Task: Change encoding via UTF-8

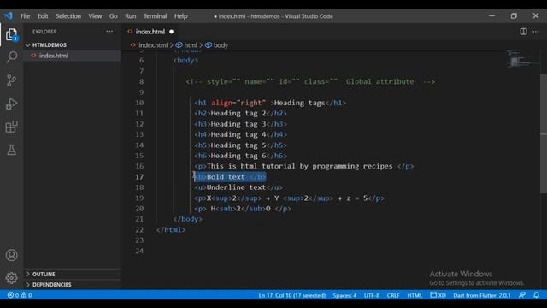Action: [x=372, y=295]
